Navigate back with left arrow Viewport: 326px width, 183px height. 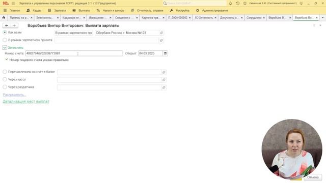(x=7, y=25)
